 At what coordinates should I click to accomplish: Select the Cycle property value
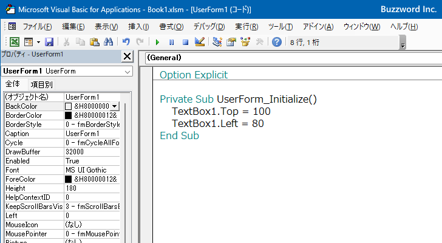[x=92, y=143]
